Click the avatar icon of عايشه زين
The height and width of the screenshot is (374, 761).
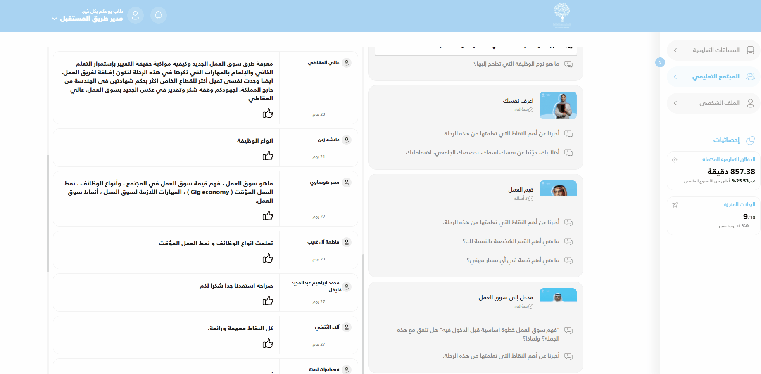point(347,140)
